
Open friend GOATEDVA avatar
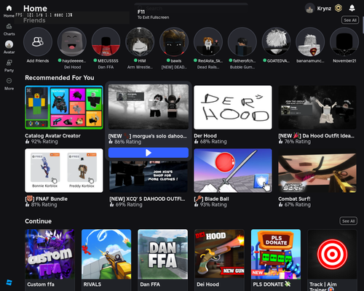276,41
